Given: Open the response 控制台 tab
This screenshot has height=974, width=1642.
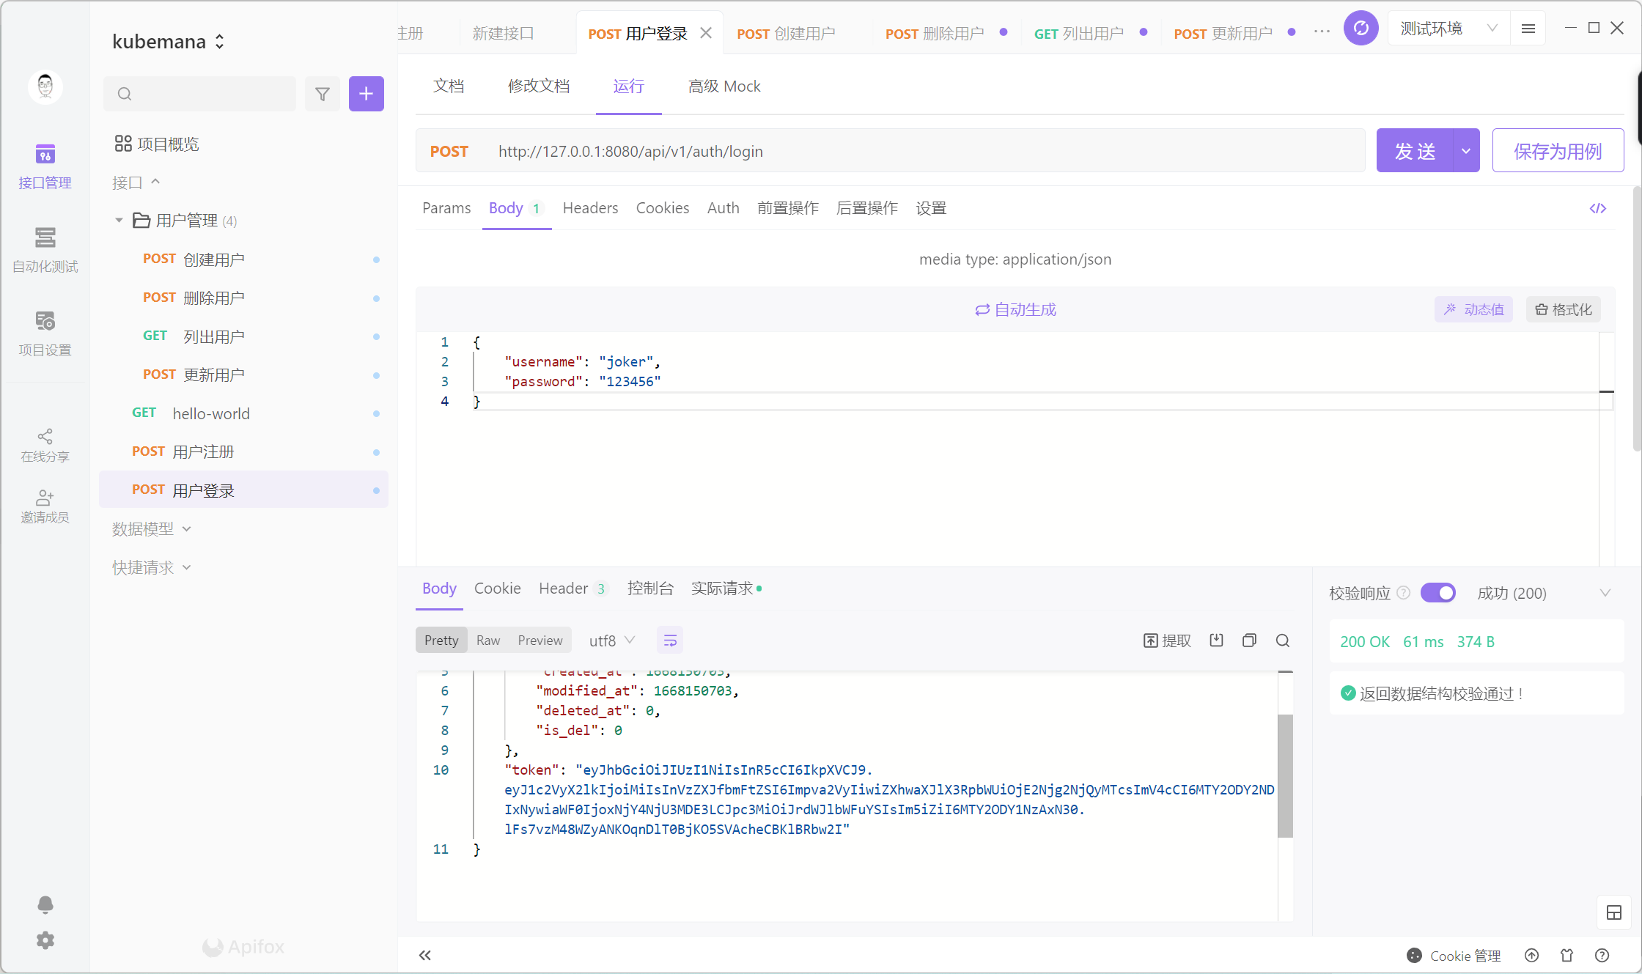Looking at the screenshot, I should click(x=650, y=589).
